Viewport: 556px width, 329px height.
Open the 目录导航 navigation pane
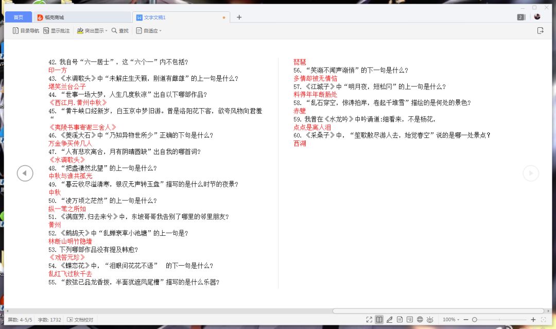click(x=26, y=31)
